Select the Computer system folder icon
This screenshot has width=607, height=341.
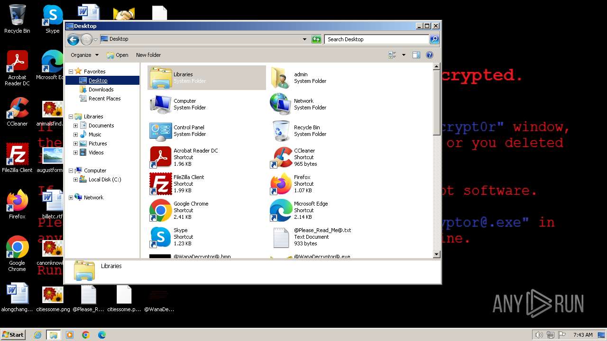161,104
